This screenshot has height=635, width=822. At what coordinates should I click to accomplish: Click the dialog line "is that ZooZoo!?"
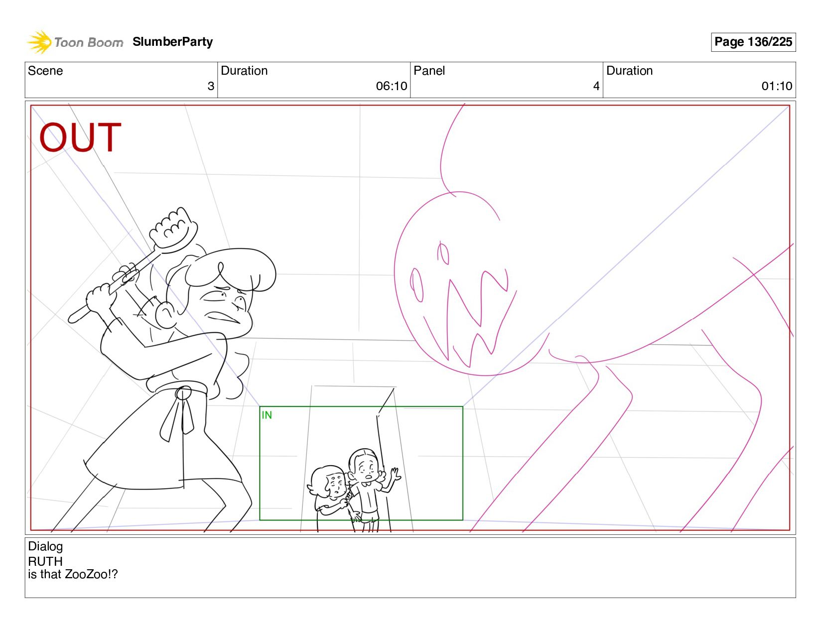click(x=73, y=574)
